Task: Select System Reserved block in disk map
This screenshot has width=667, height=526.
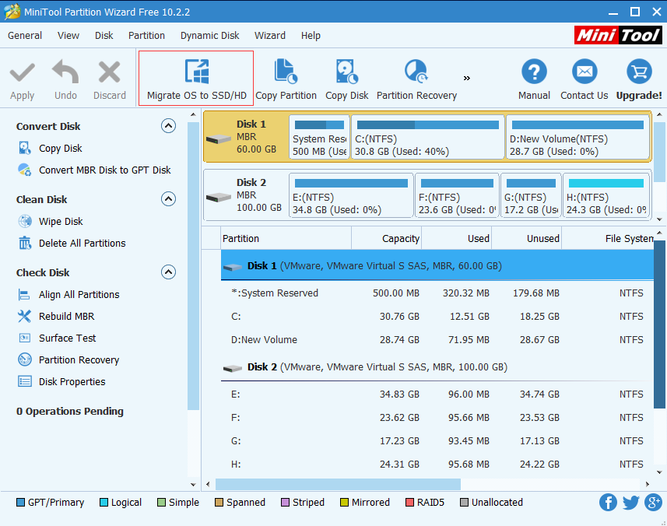Action: tap(319, 137)
